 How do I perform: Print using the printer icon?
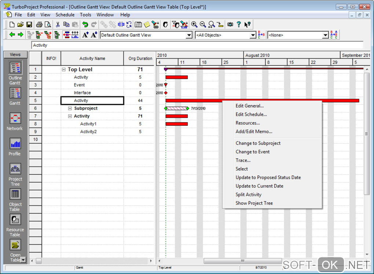point(39,24)
